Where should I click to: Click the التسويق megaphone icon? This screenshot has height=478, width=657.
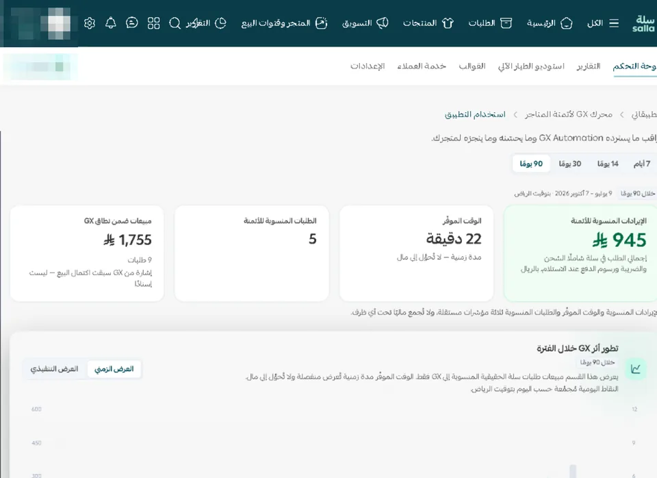382,23
